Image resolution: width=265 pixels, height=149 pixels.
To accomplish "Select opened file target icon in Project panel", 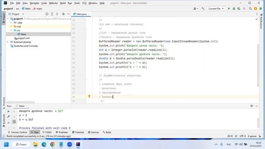I will (47, 14).
